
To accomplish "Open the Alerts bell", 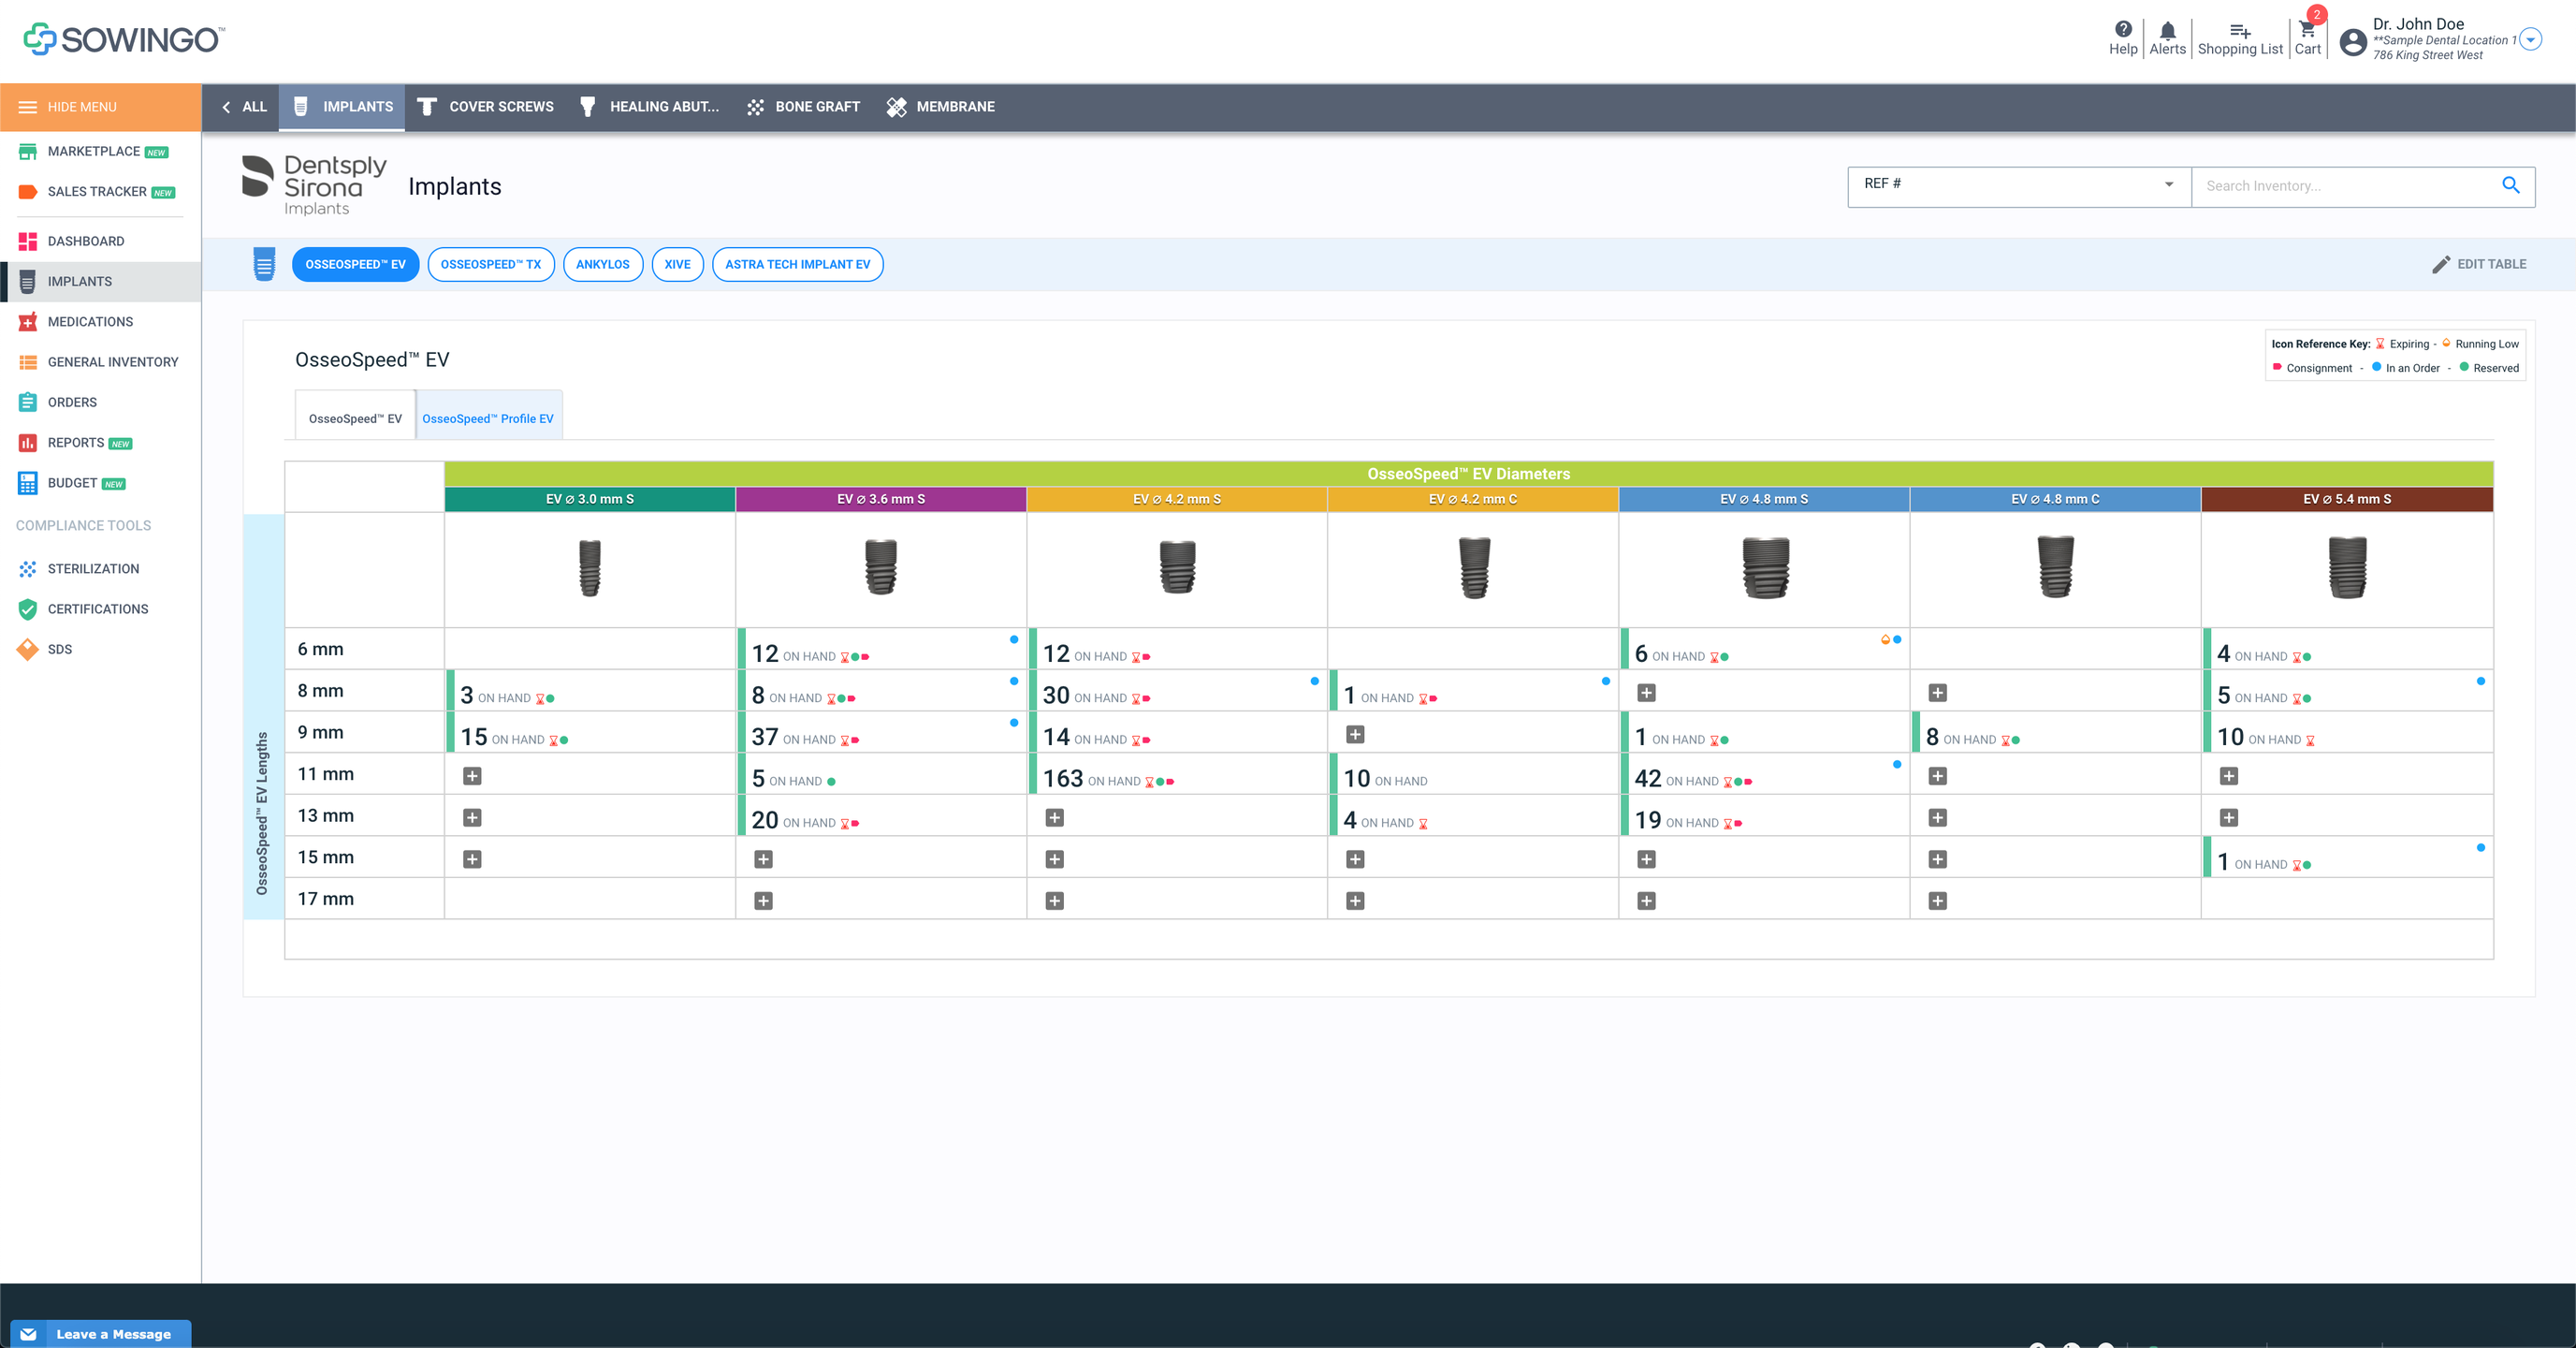I will coord(2167,38).
